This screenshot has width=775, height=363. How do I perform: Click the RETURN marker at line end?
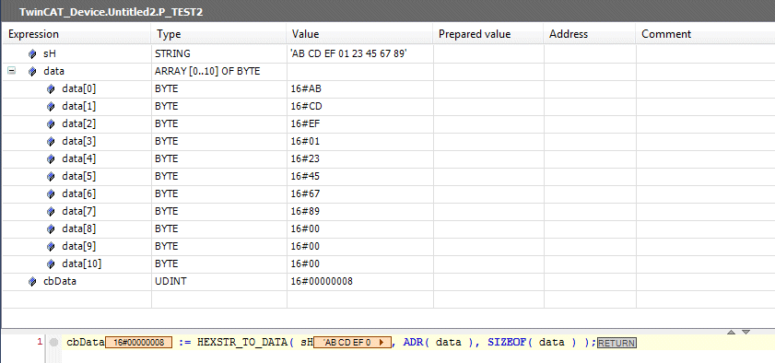(616, 342)
